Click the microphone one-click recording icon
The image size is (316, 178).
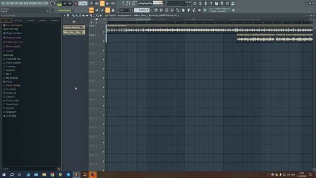(x=205, y=3)
